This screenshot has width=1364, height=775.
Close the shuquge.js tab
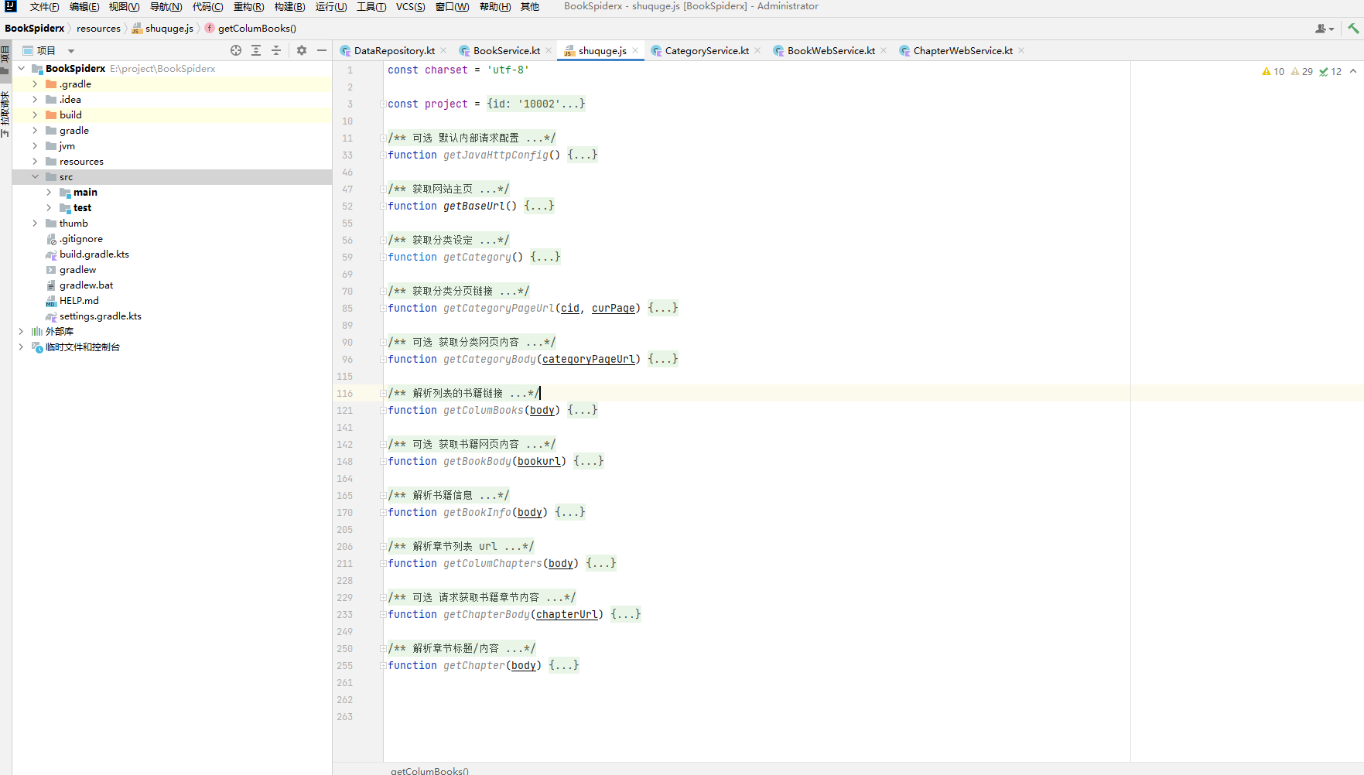(x=635, y=50)
